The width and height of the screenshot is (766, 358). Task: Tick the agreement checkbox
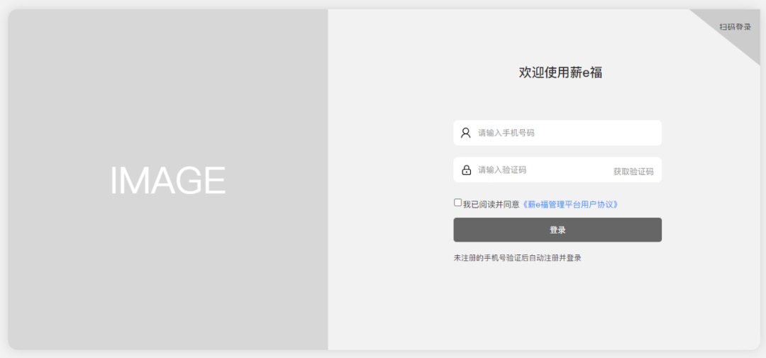(x=457, y=203)
